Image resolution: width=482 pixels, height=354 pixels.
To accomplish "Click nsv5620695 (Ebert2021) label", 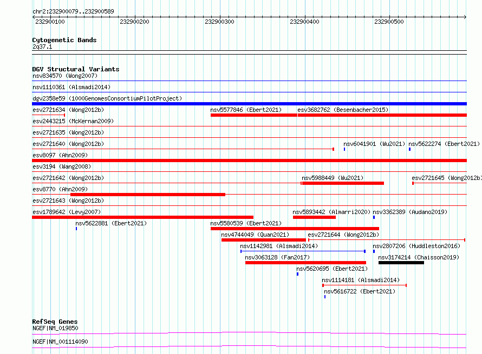I will 332,269.
